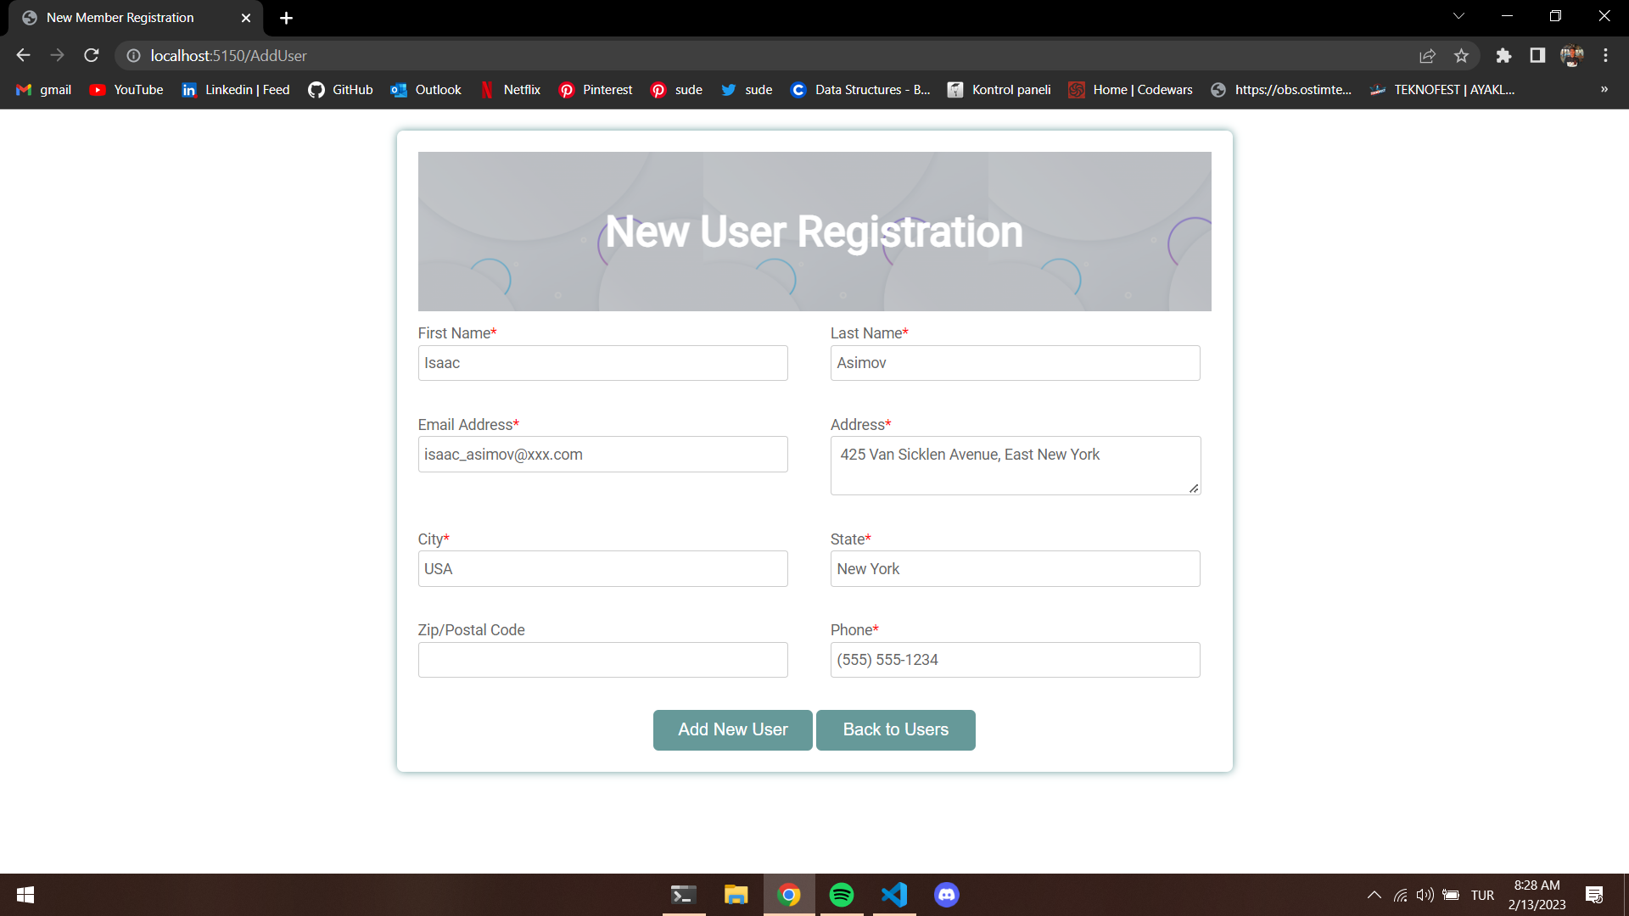Open a new browser tab
This screenshot has height=916, width=1629.
coord(286,18)
